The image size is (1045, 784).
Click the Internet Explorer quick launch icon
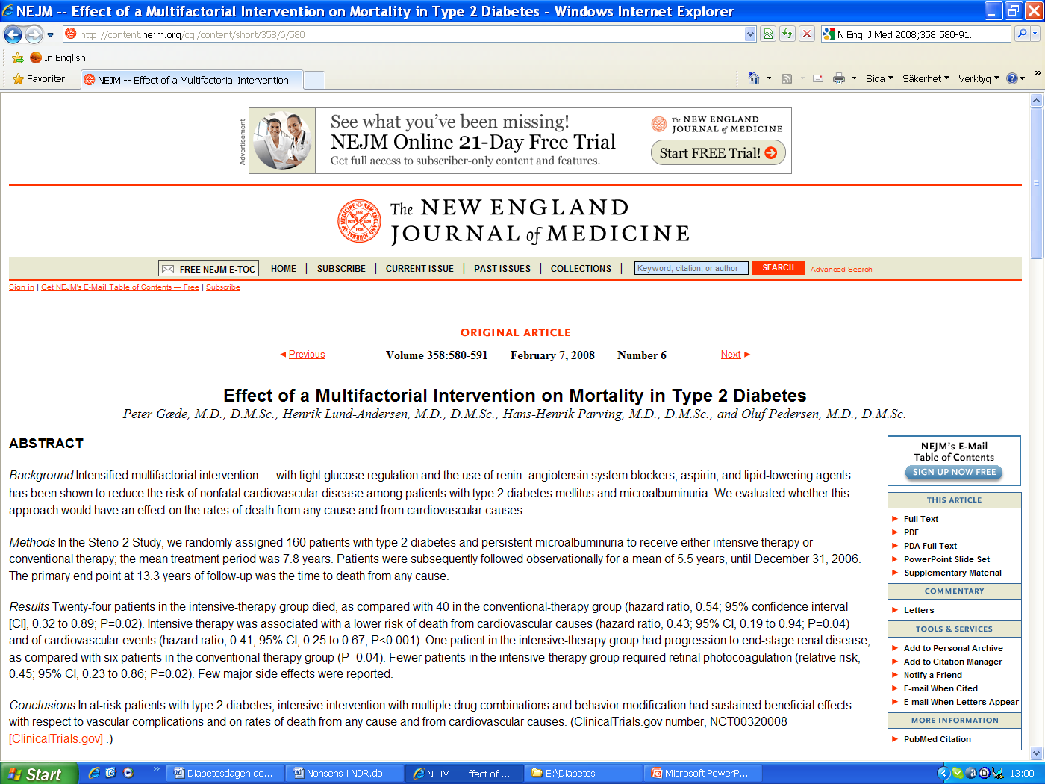(94, 773)
